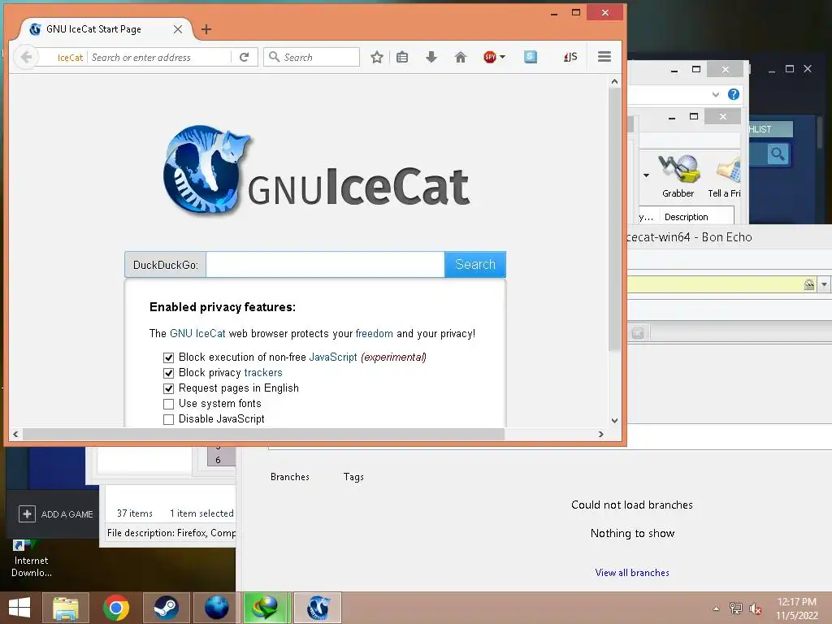This screenshot has height=624, width=832.
Task: Click the network tray icon
Action: 736,608
